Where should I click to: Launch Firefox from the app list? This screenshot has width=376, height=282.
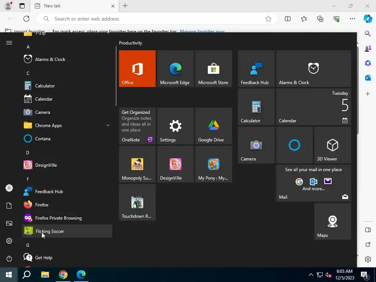pos(67,205)
